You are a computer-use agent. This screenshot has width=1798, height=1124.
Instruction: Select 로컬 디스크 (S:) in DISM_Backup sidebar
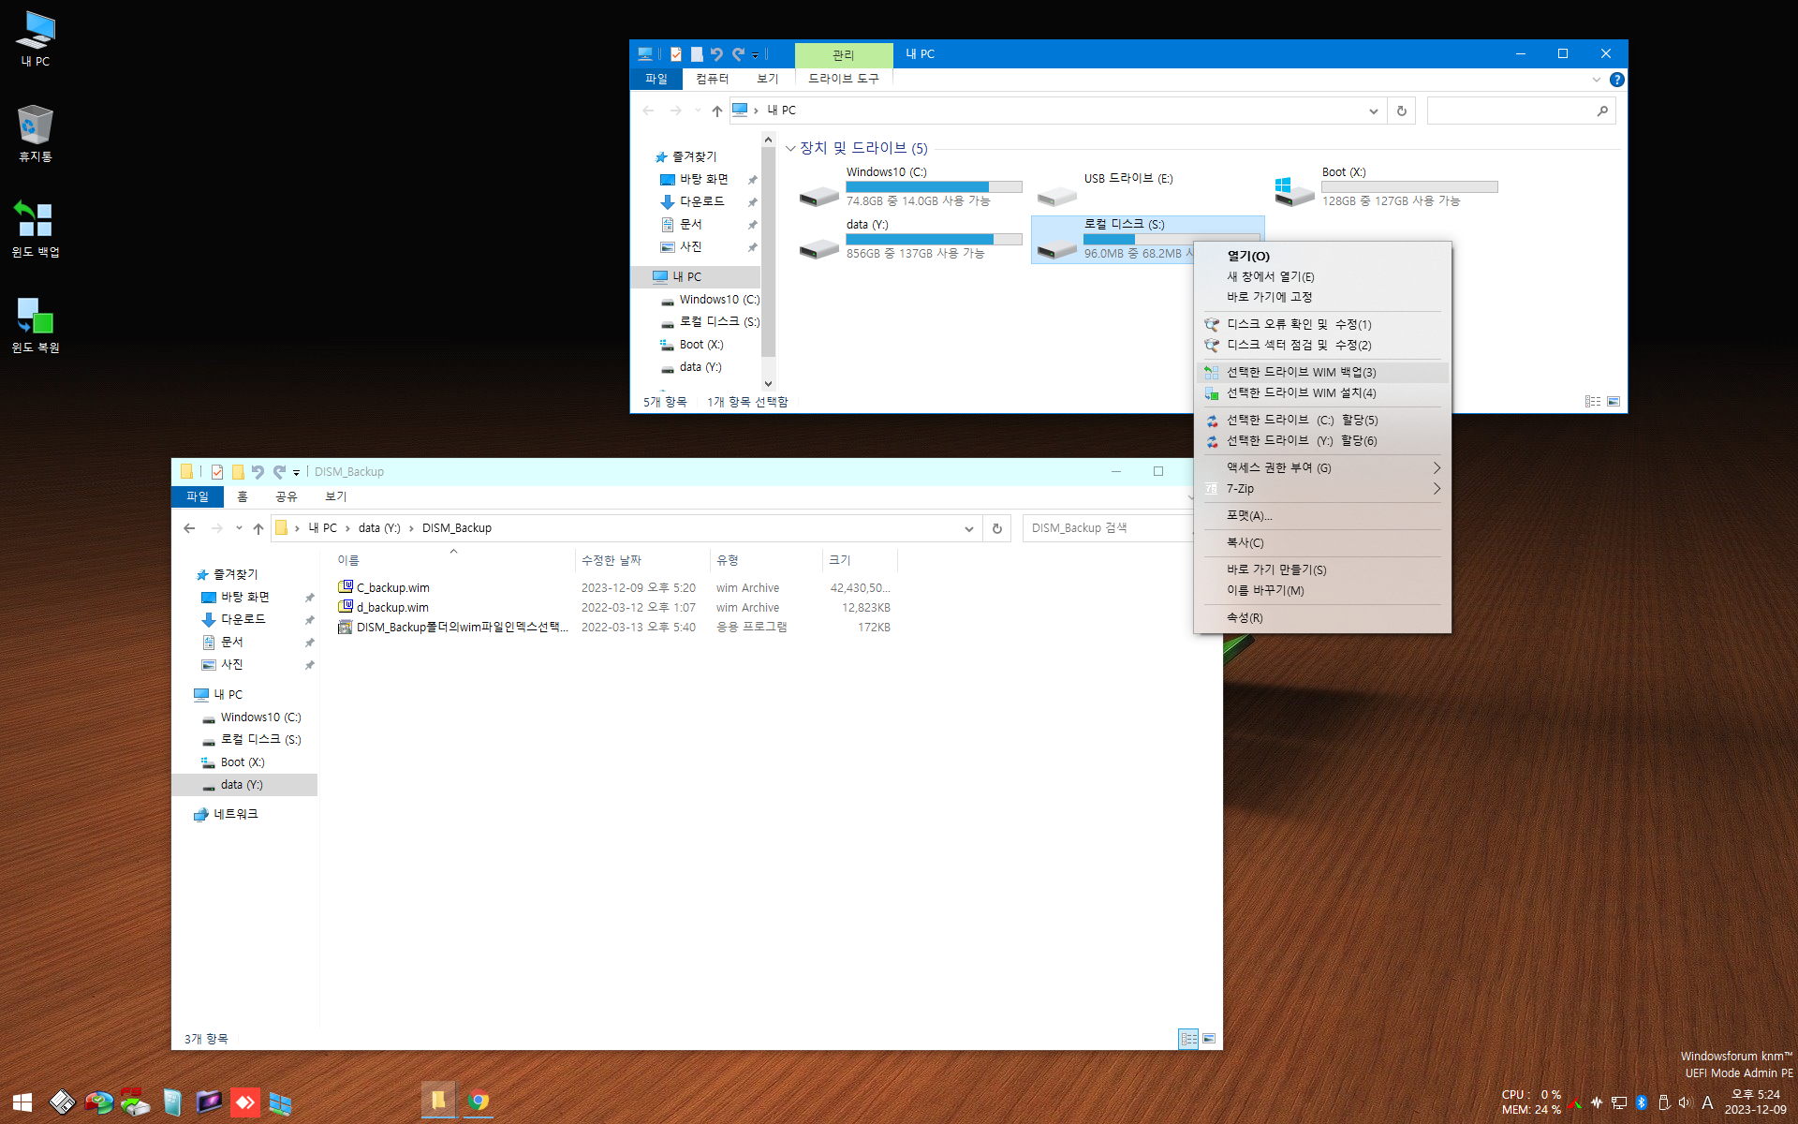click(260, 740)
